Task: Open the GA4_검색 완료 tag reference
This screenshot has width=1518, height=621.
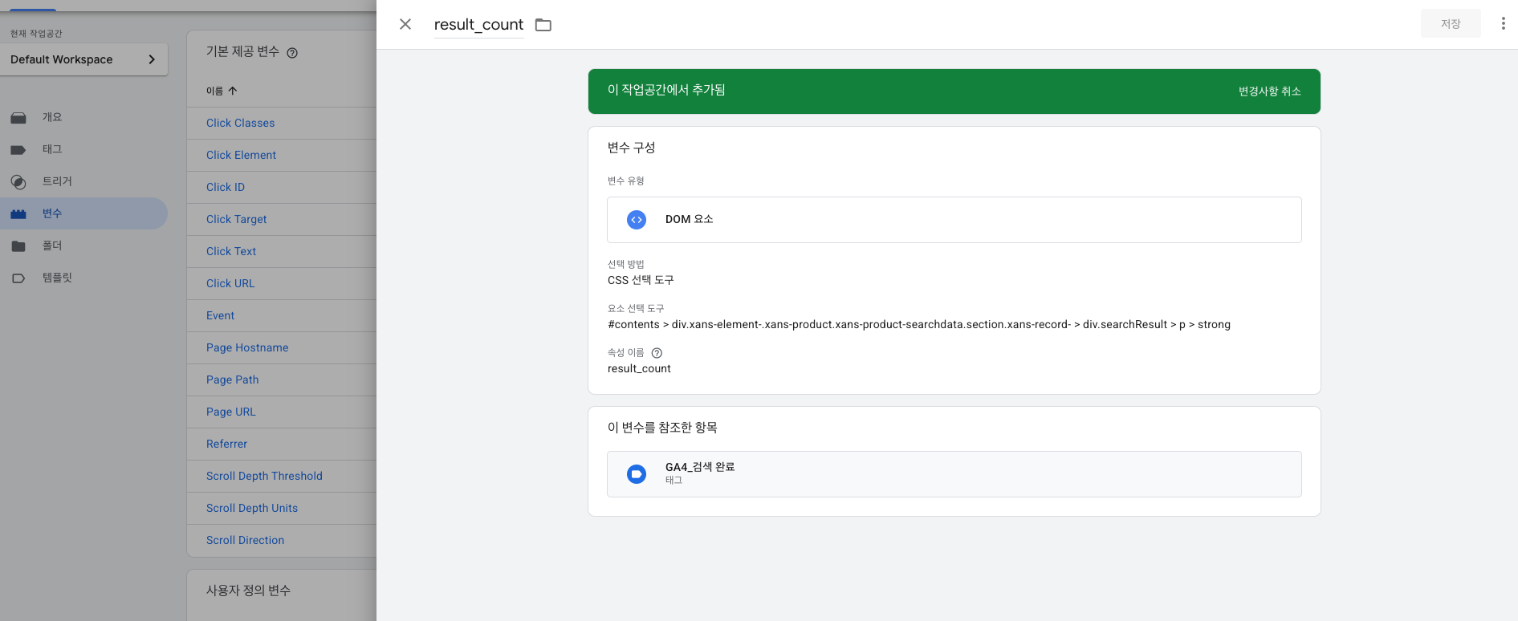Action: coord(954,473)
